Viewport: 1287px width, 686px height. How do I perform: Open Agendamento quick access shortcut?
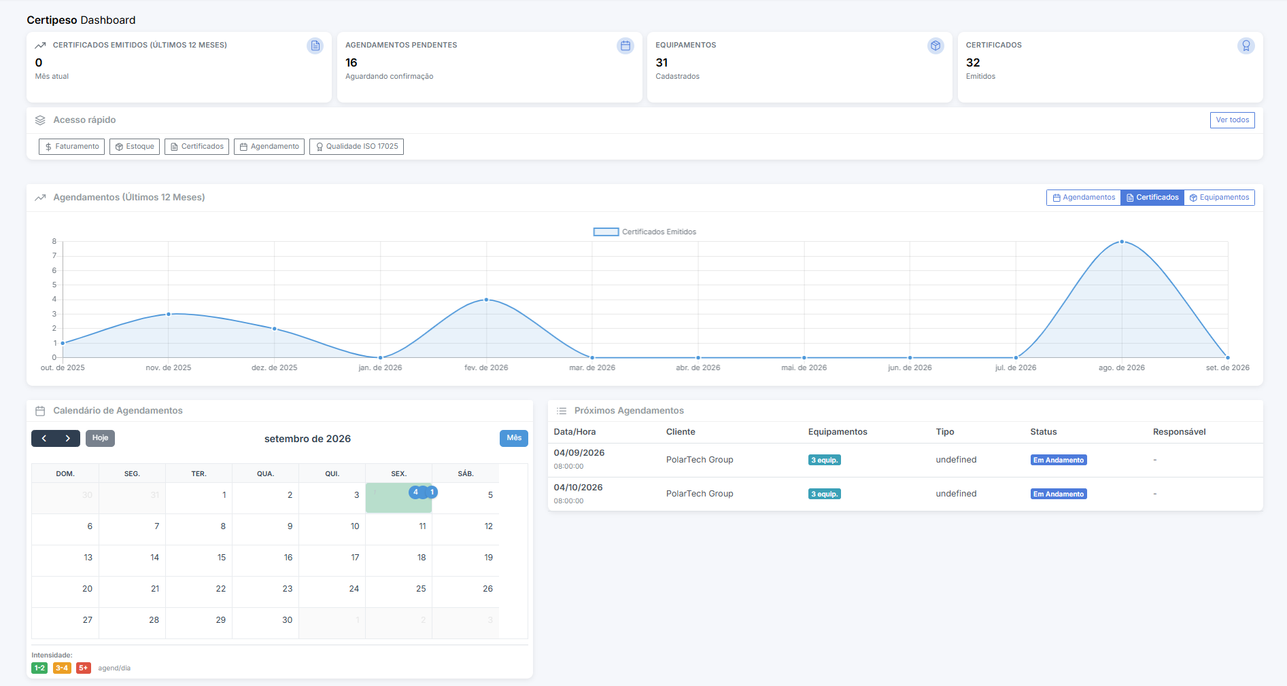point(269,147)
